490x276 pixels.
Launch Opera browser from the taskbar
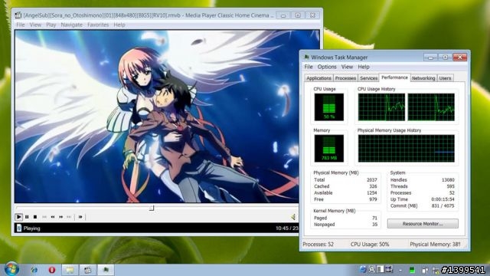(52, 270)
